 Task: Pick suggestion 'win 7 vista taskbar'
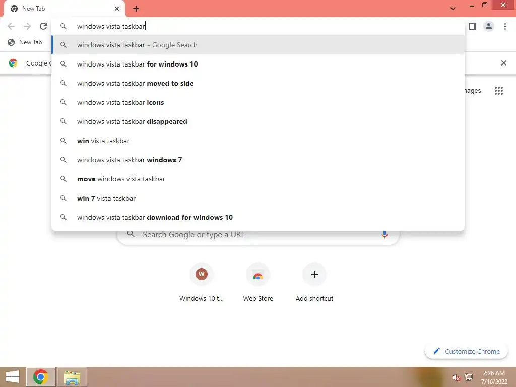(258, 198)
